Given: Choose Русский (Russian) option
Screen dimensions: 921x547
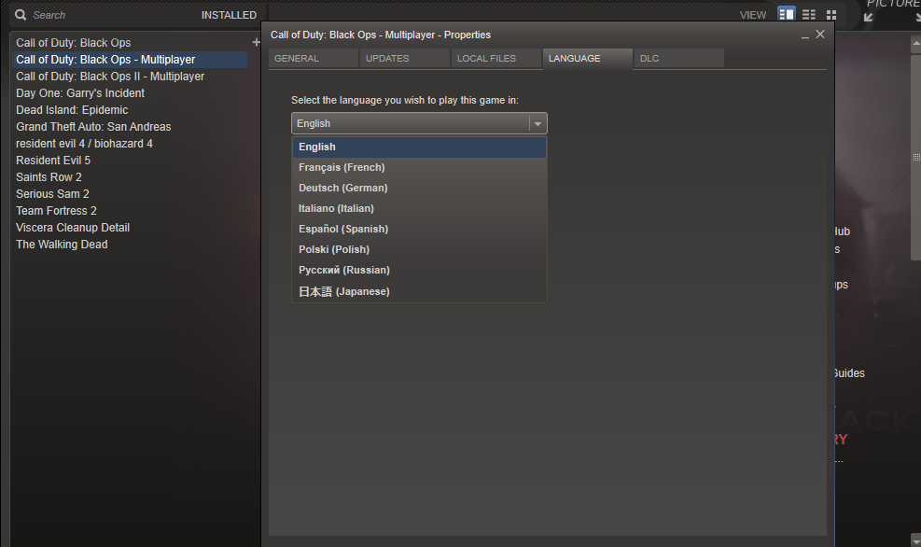Looking at the screenshot, I should (x=419, y=271).
